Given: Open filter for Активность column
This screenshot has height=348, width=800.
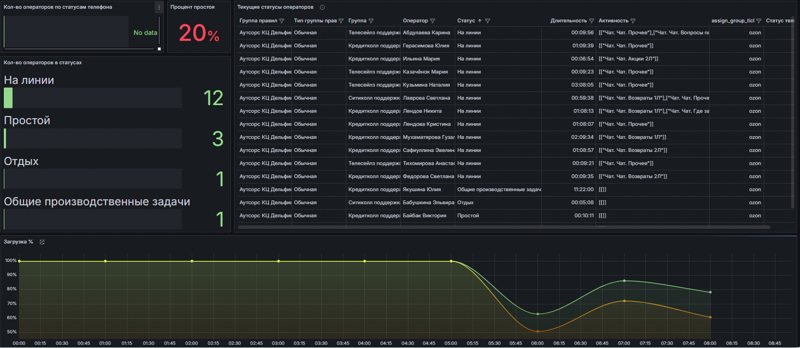Looking at the screenshot, I should point(633,21).
